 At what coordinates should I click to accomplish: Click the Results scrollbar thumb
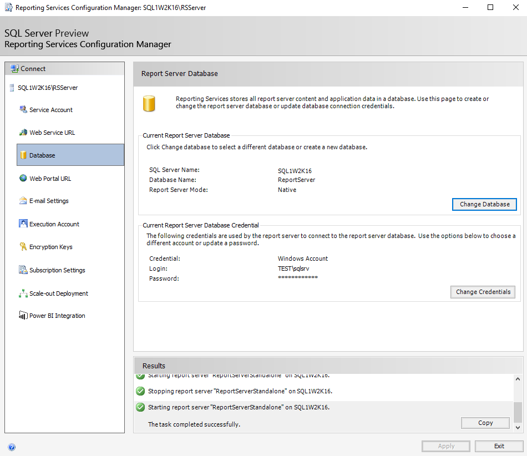(x=518, y=412)
